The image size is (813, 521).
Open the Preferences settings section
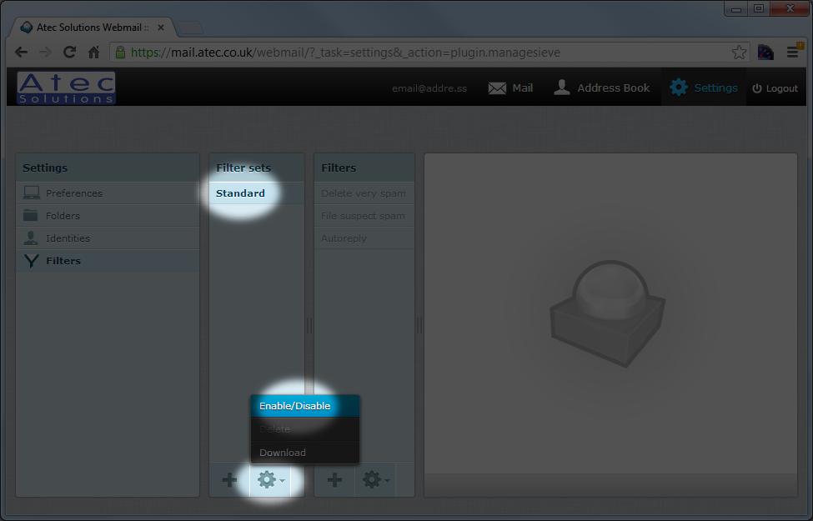click(x=74, y=193)
